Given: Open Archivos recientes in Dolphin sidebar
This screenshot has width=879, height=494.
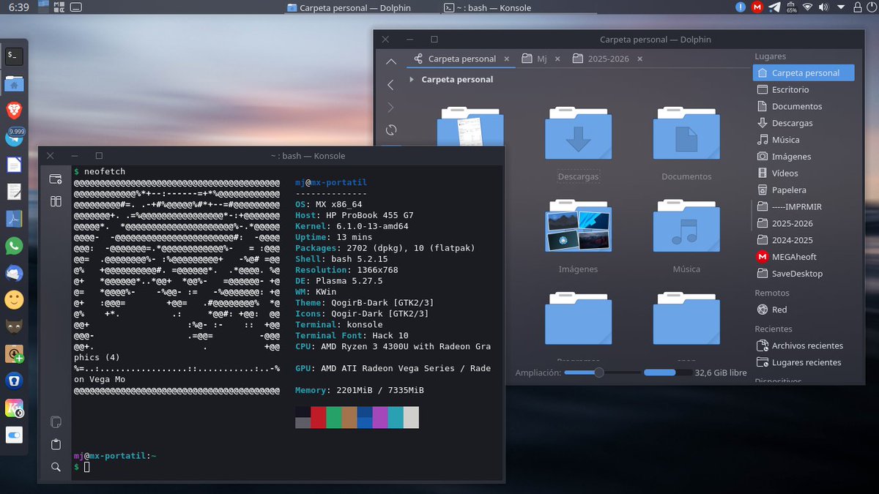Looking at the screenshot, I should coord(804,345).
